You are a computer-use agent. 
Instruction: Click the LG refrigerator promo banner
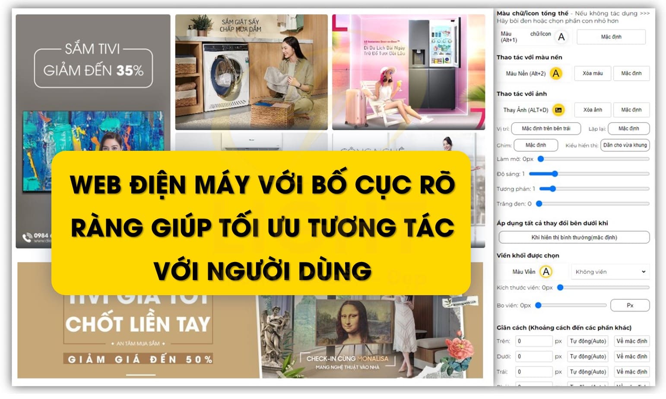coord(409,72)
